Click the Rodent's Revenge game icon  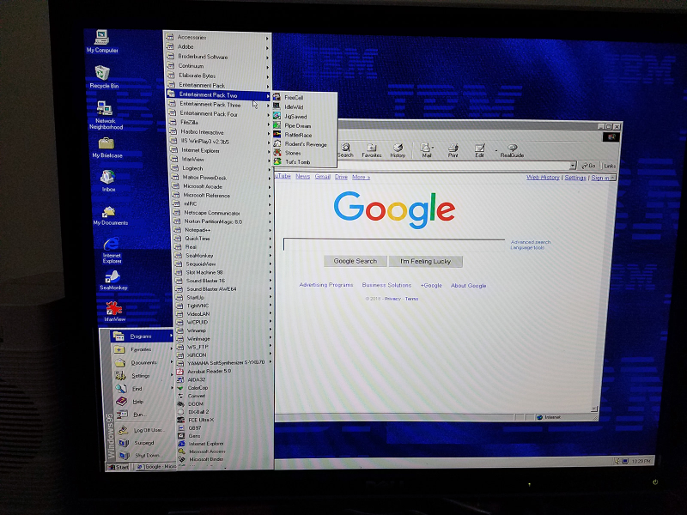click(277, 143)
